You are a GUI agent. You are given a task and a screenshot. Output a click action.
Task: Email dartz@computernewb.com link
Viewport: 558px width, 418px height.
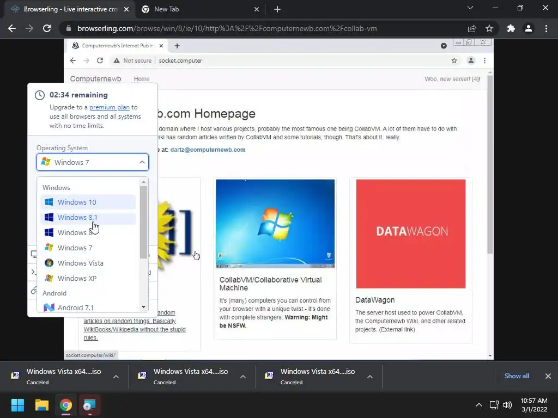tap(208, 150)
